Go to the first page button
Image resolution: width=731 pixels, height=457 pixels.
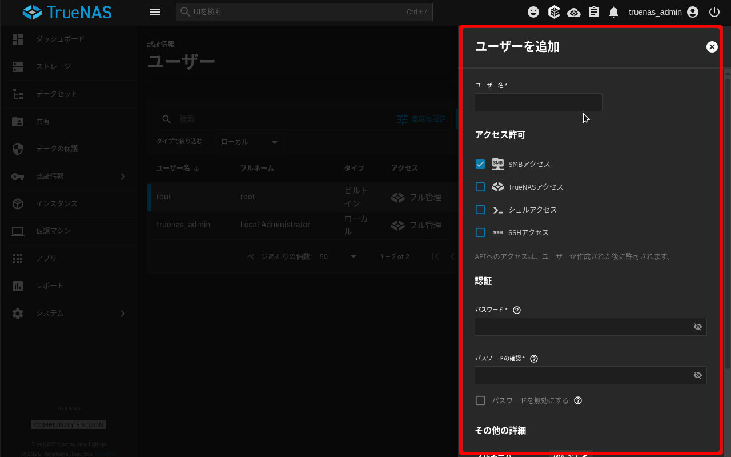click(435, 257)
